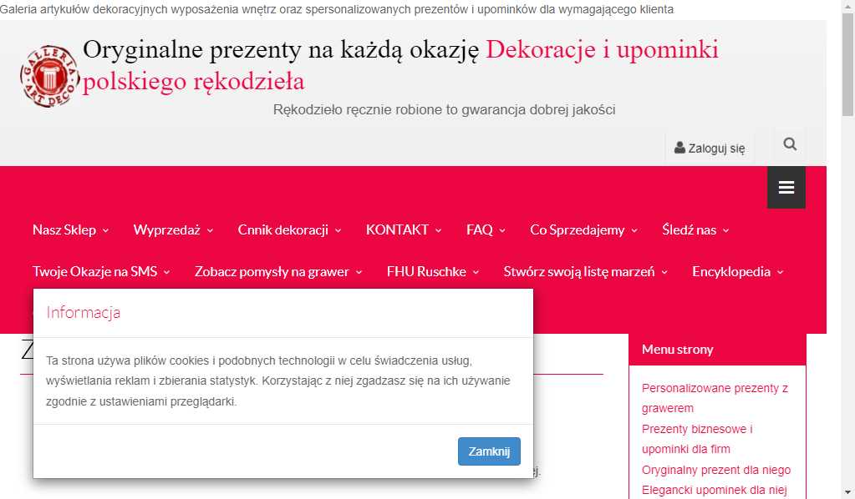
Task: Open the FAQ menu
Action: click(x=479, y=229)
